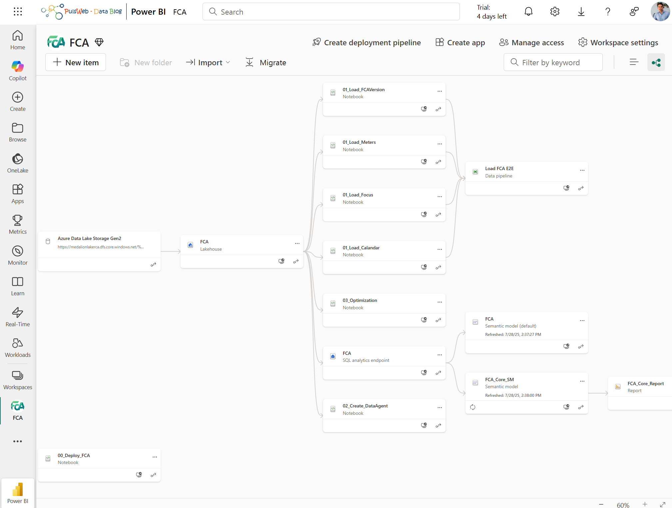Switch to lineage view
This screenshot has height=508, width=672.
(x=656, y=62)
